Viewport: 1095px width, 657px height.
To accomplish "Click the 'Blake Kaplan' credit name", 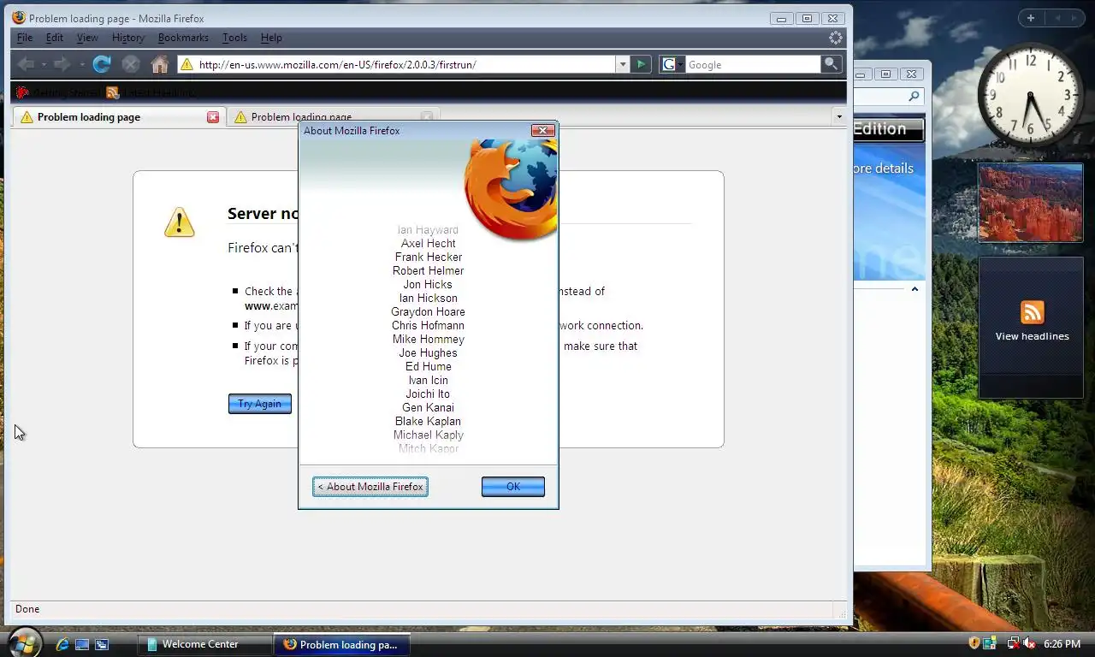I will tap(428, 422).
